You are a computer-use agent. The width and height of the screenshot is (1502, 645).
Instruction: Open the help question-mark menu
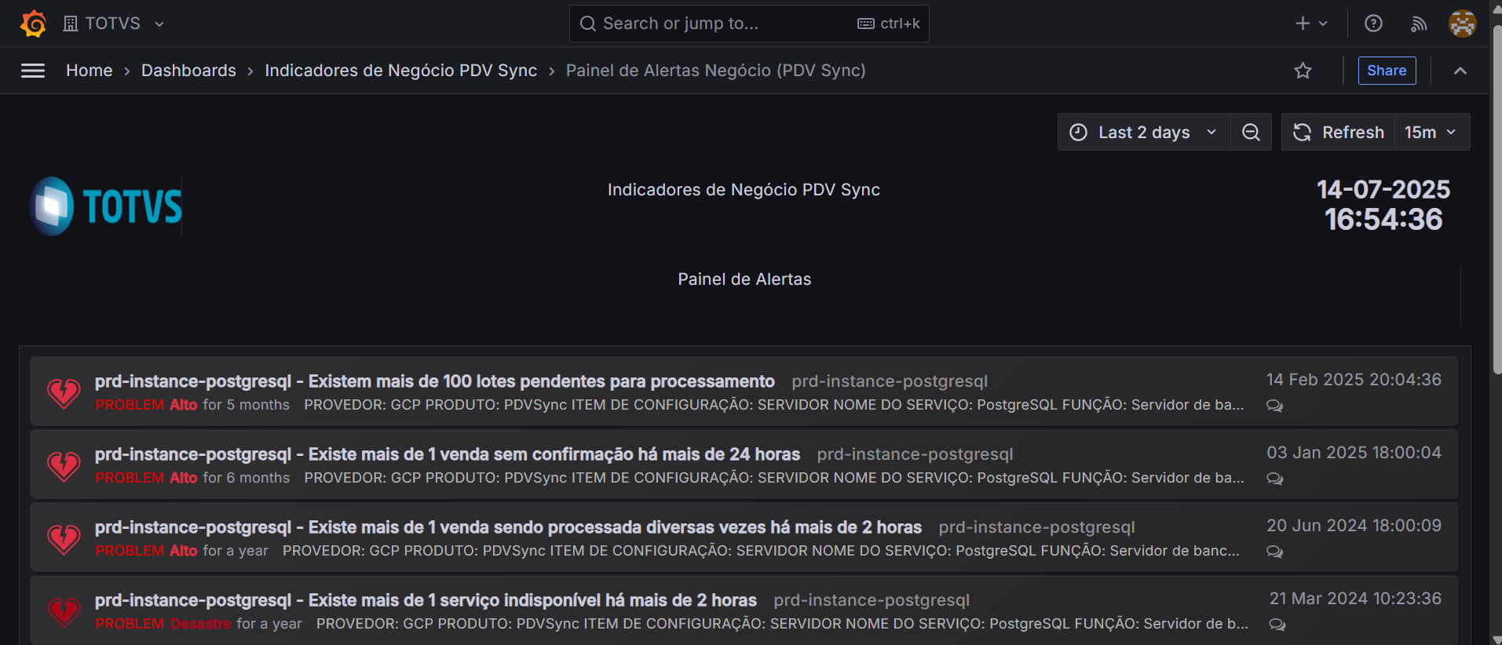pos(1373,24)
